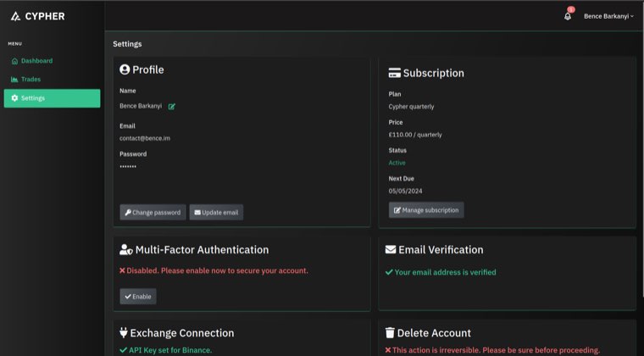Click the Delete Account trash icon
The image size is (644, 356).
(x=390, y=333)
